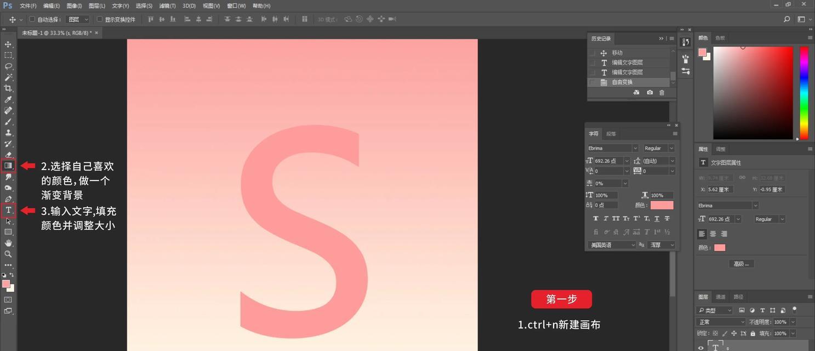Viewport: 815px width, 351px height.
Task: Select the Pen tool
Action: pos(8,199)
